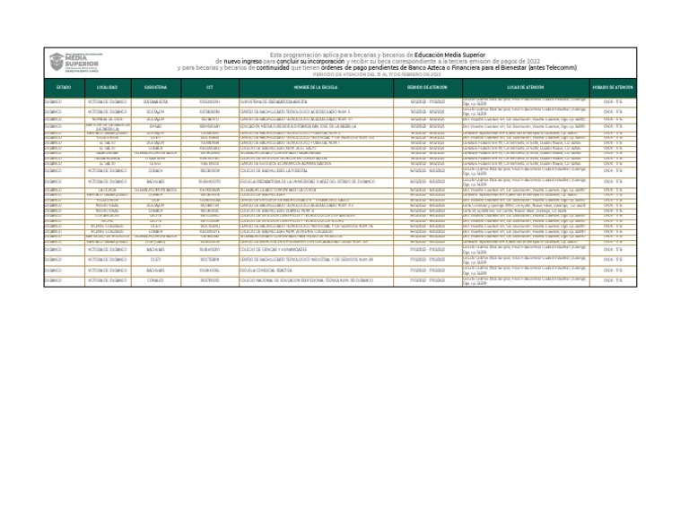Click the bold words 'nuevo ingreso'
The width and height of the screenshot is (689, 532).
click(242, 62)
